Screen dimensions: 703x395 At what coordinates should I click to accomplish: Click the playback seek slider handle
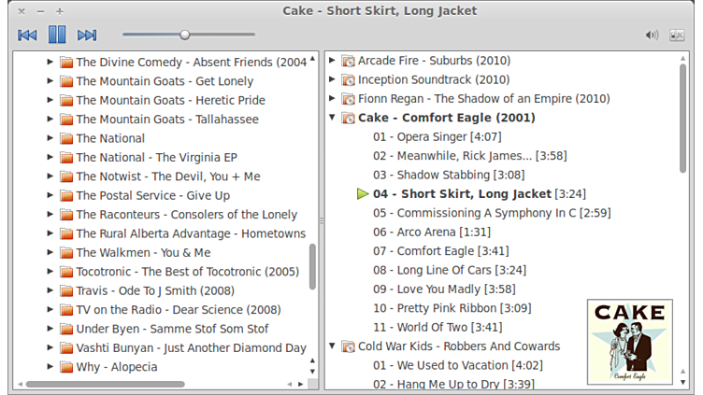point(185,35)
